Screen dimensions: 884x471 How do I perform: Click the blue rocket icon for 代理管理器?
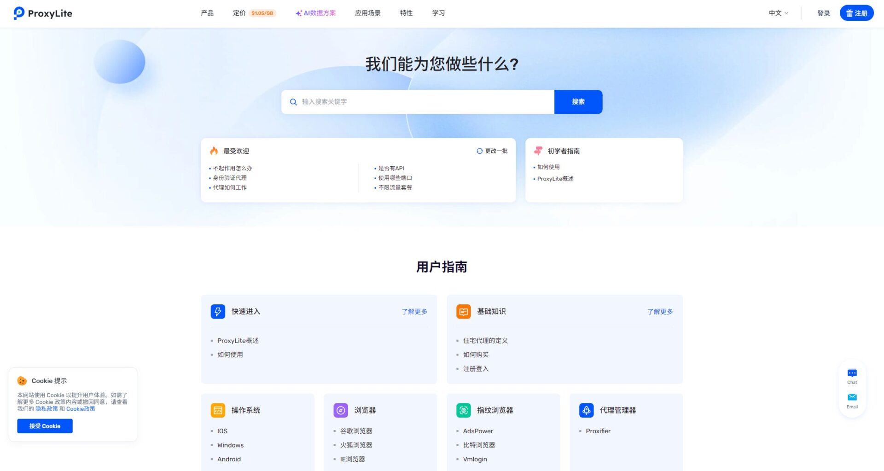pos(587,410)
